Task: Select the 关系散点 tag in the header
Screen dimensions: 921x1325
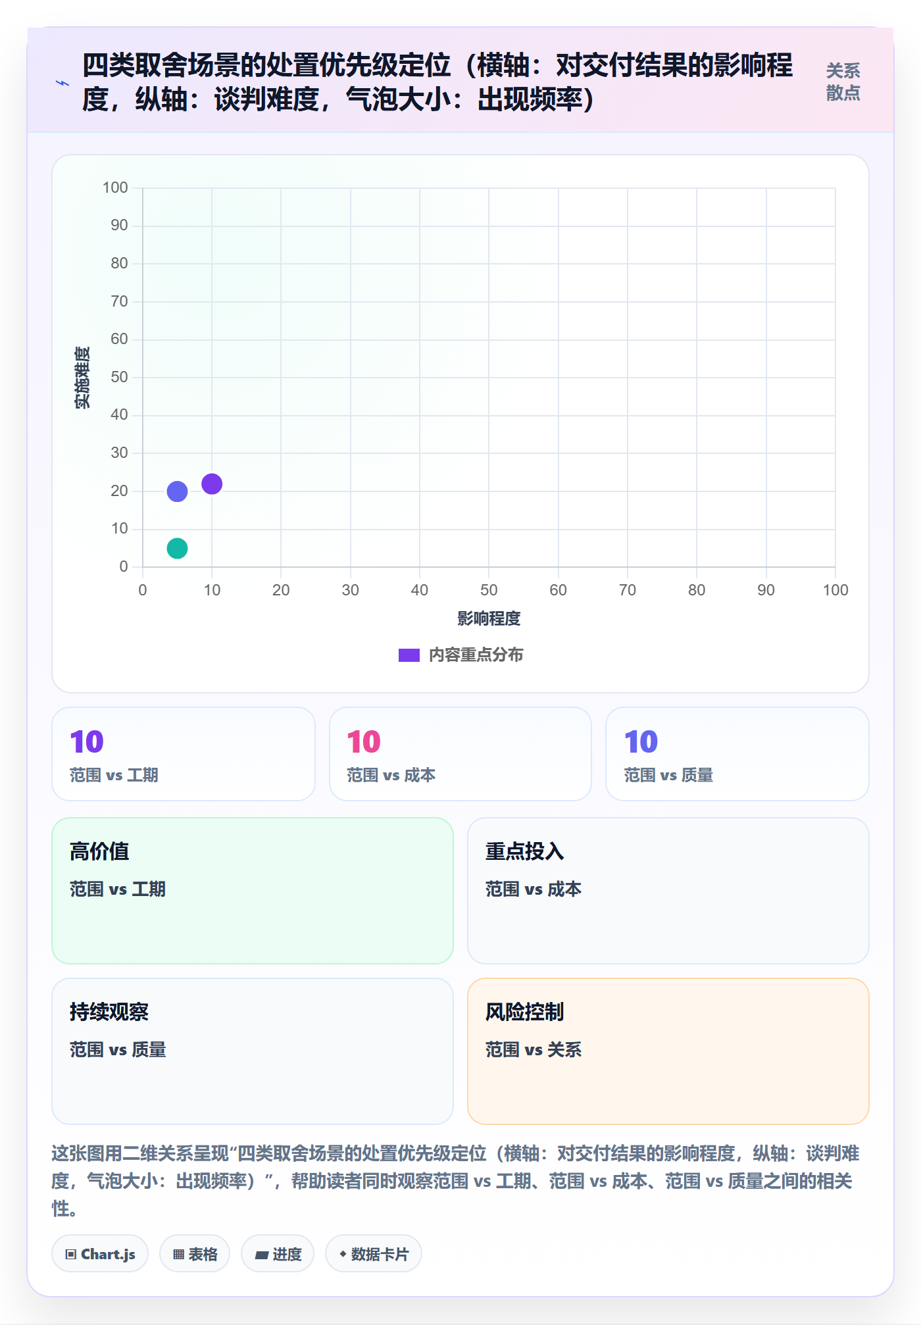Action: coord(843,82)
